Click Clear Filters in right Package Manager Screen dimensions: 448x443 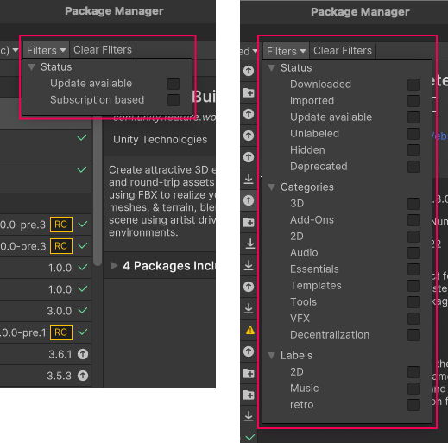pyautogui.click(x=343, y=51)
